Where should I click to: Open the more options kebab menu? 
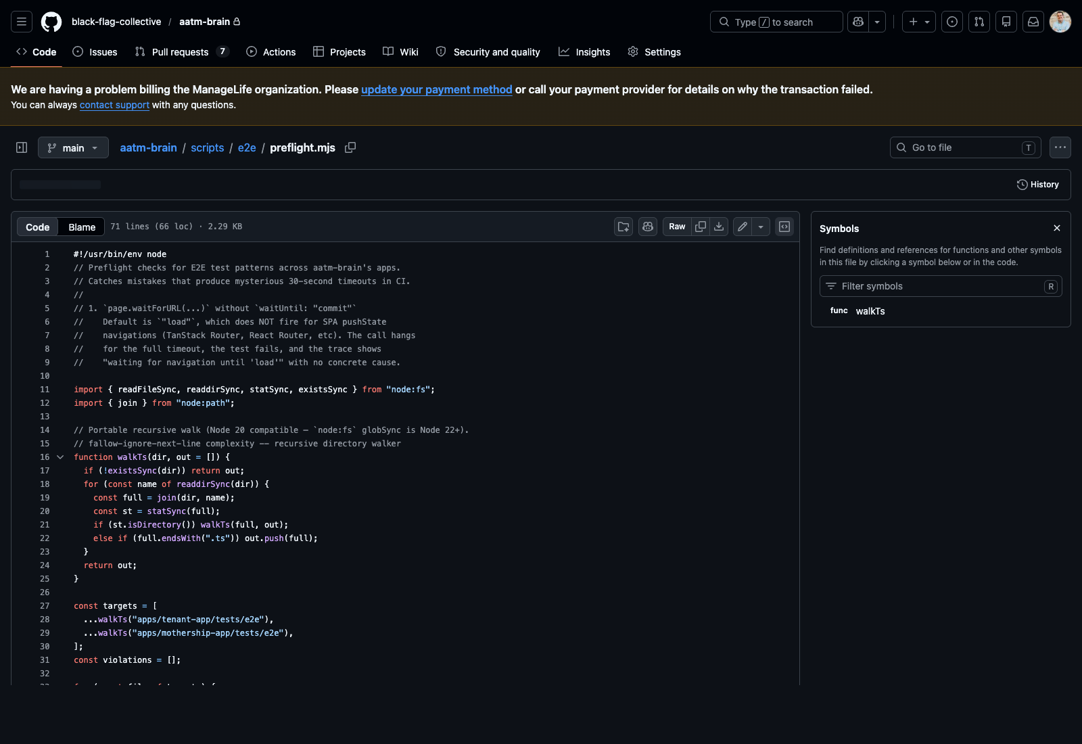pos(1060,147)
